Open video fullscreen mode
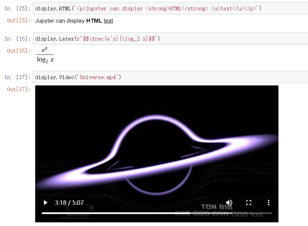Screen dimensions: 308x226 click(249, 203)
